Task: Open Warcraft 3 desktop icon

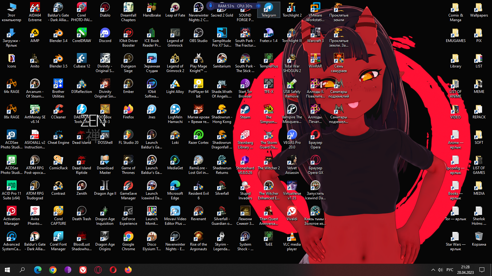Action: coord(315,35)
